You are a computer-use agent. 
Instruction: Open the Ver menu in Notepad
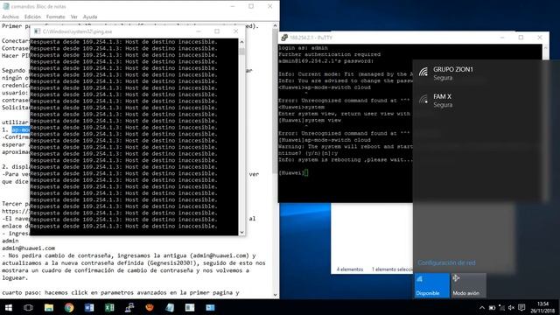tap(73, 17)
